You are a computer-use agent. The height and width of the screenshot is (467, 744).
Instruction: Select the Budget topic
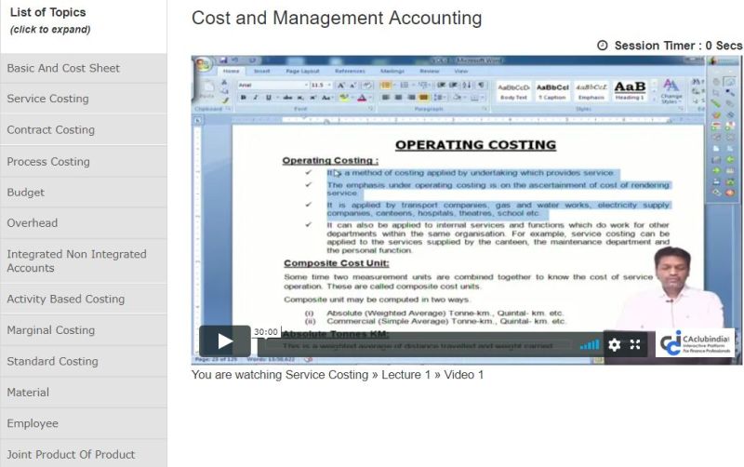[26, 193]
